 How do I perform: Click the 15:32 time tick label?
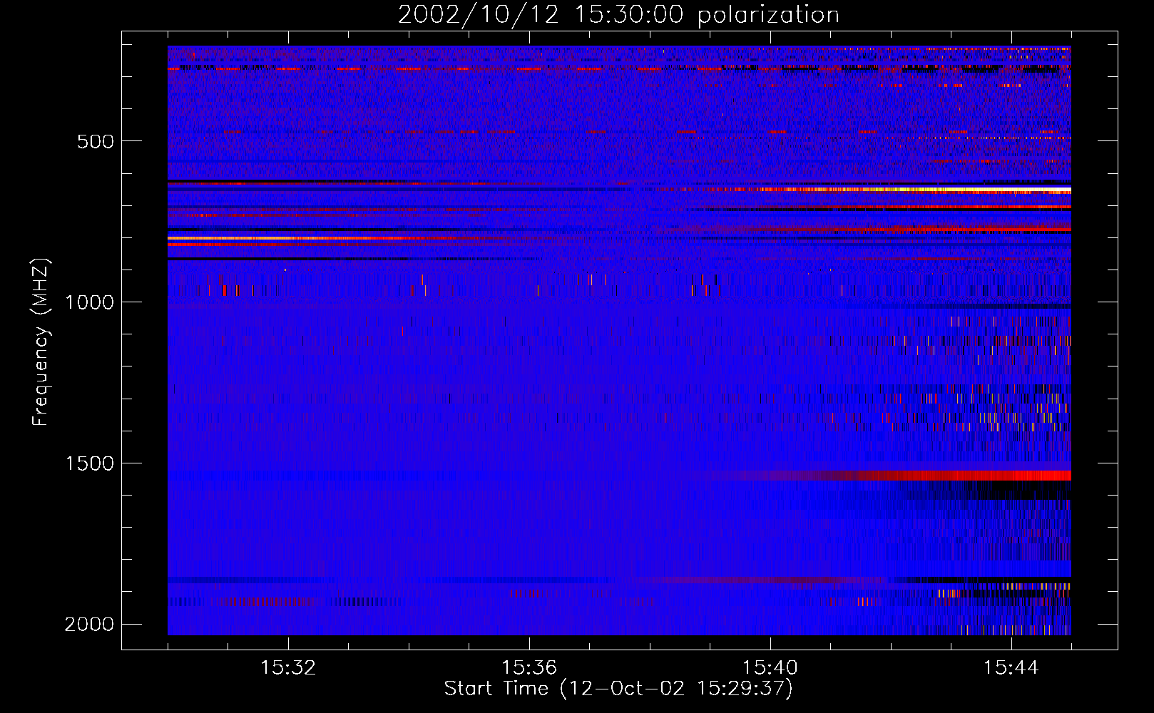288,668
